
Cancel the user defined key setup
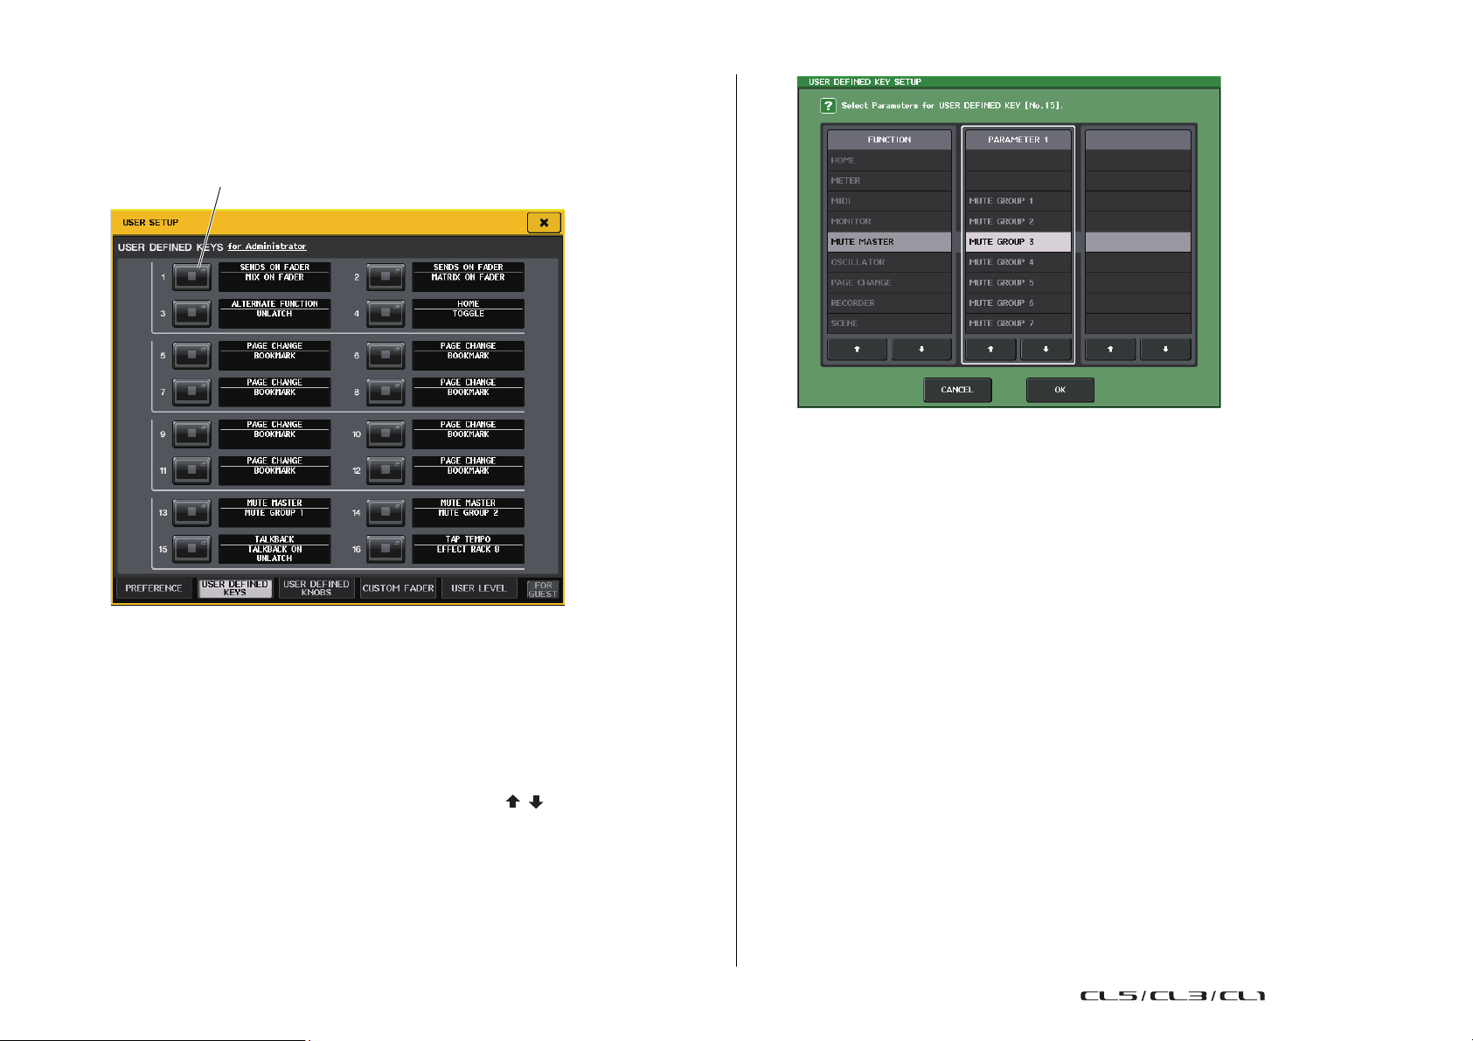point(957,390)
